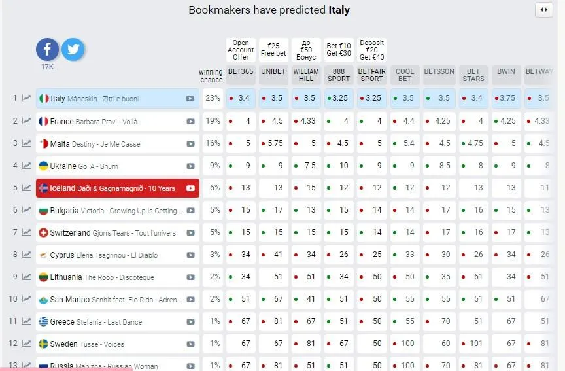Show odds history graph for Ukraine
Image resolution: width=565 pixels, height=371 pixels.
27,166
